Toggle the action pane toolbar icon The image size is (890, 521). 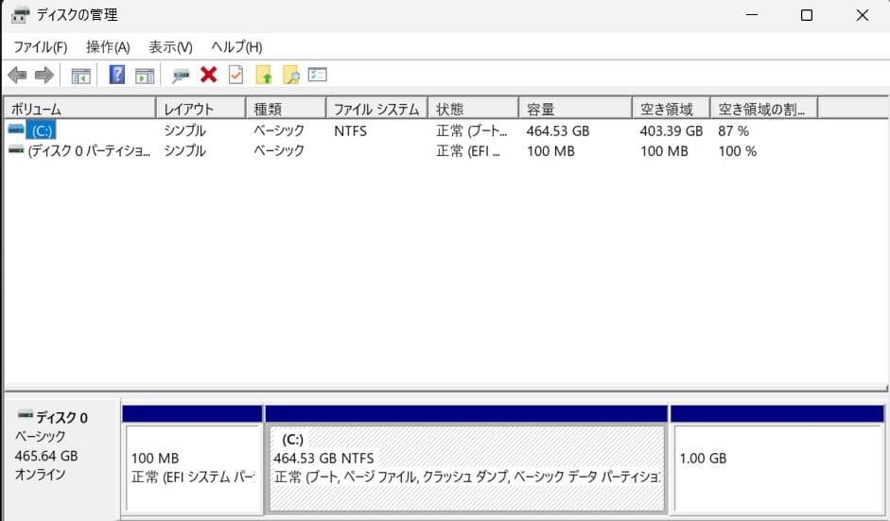coord(145,75)
